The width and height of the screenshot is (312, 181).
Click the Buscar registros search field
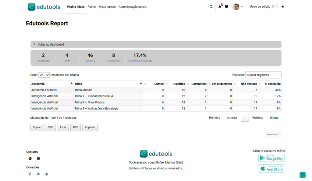[x=263, y=75]
